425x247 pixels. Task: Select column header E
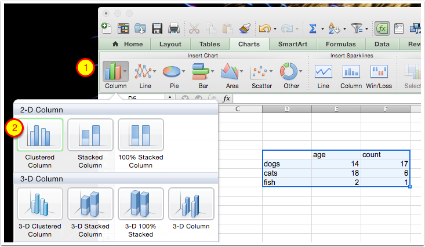pos(336,108)
